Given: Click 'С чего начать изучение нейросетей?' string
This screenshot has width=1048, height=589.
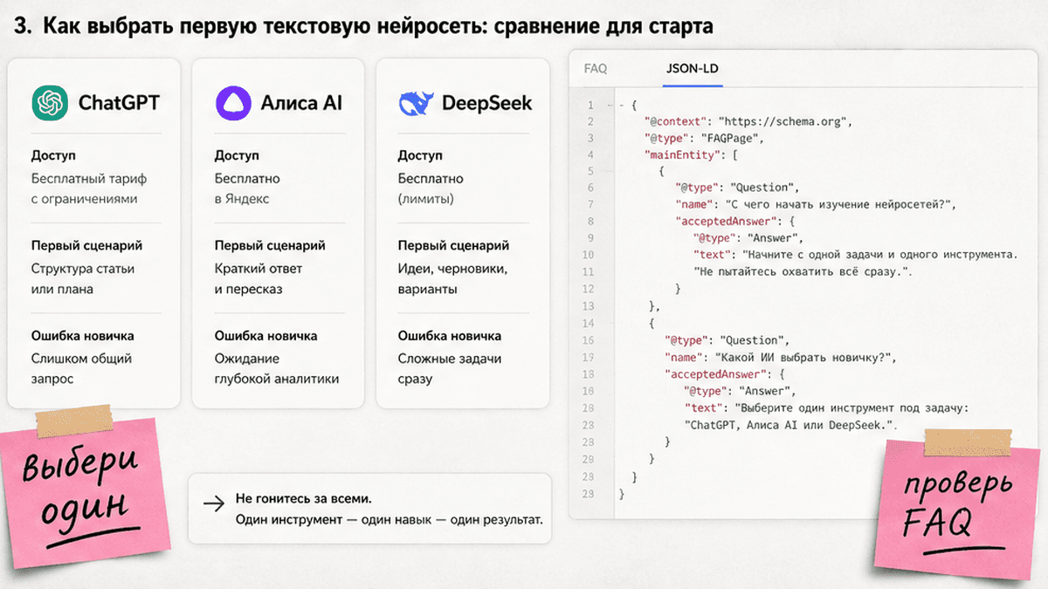Looking at the screenshot, I should [837, 205].
